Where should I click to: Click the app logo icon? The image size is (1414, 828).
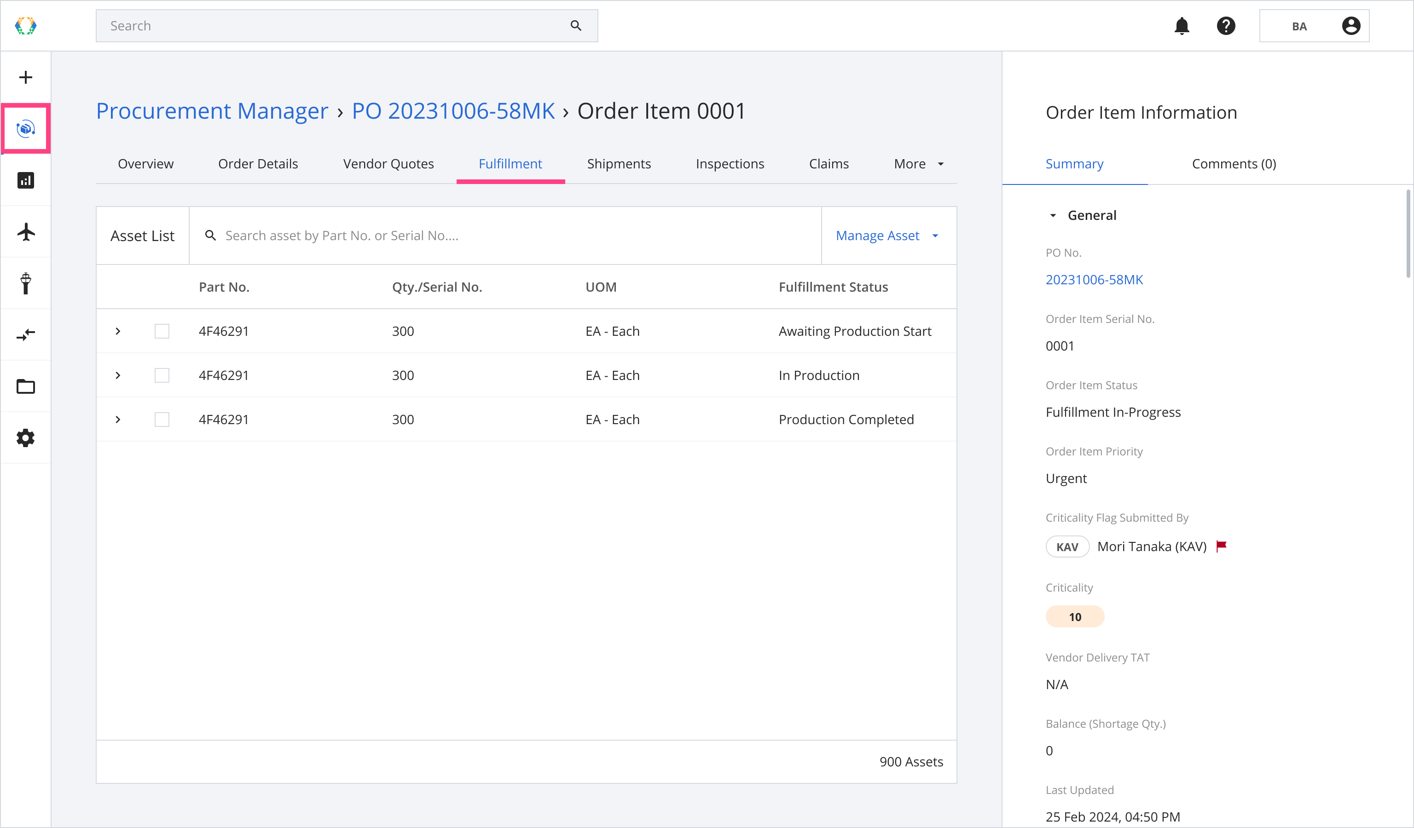pyautogui.click(x=26, y=26)
